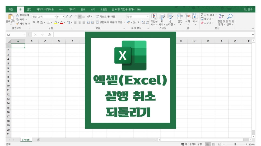Screen dimensions: 261x146
Task: Toggle top align in alignment group
Action: [x=76, y=16]
